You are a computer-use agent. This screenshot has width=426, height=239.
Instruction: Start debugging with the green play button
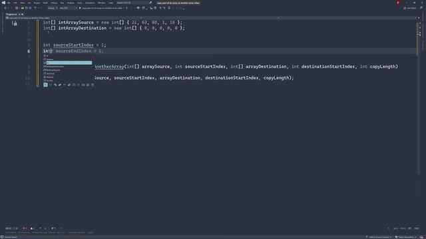coord(80,8)
